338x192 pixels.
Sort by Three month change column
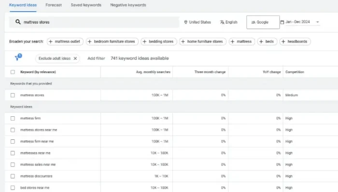click(210, 72)
